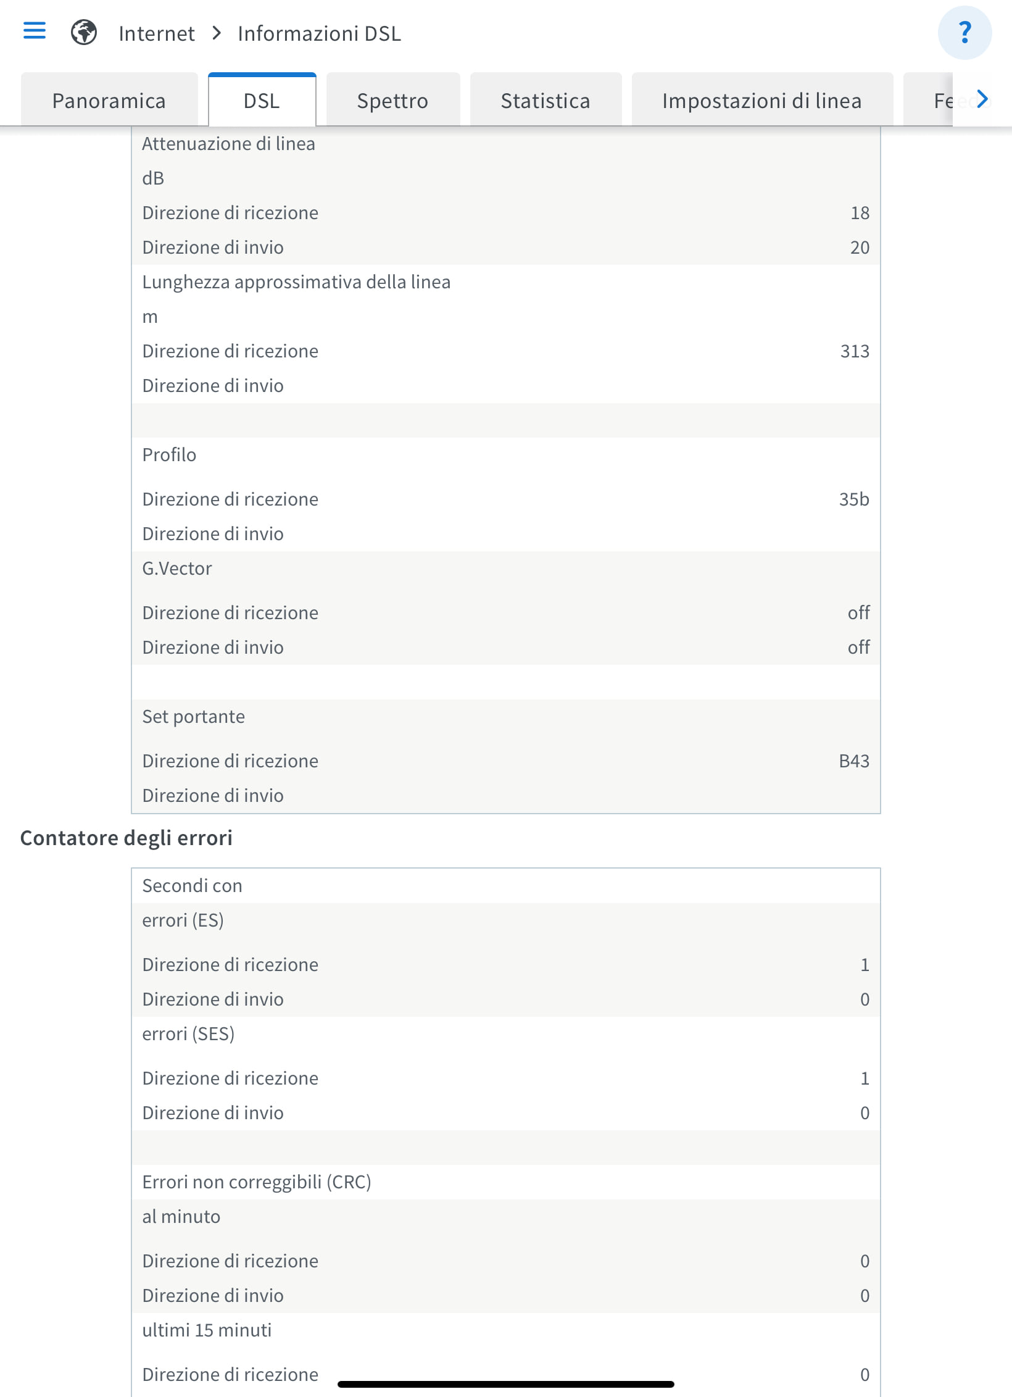The image size is (1012, 1397).
Task: Click the Contatore degli errori heading
Action: point(126,838)
